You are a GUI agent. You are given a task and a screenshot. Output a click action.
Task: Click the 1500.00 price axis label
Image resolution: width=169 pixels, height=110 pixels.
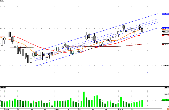pos(165,65)
